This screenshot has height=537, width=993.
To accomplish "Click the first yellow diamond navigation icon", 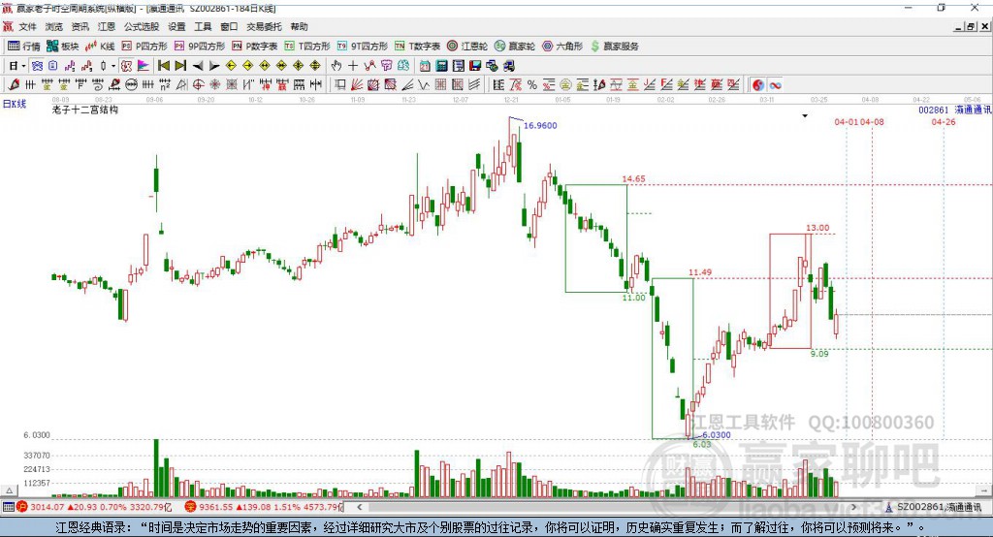I will click(x=231, y=66).
